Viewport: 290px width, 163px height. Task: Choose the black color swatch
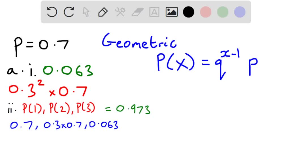(x=188, y=12)
